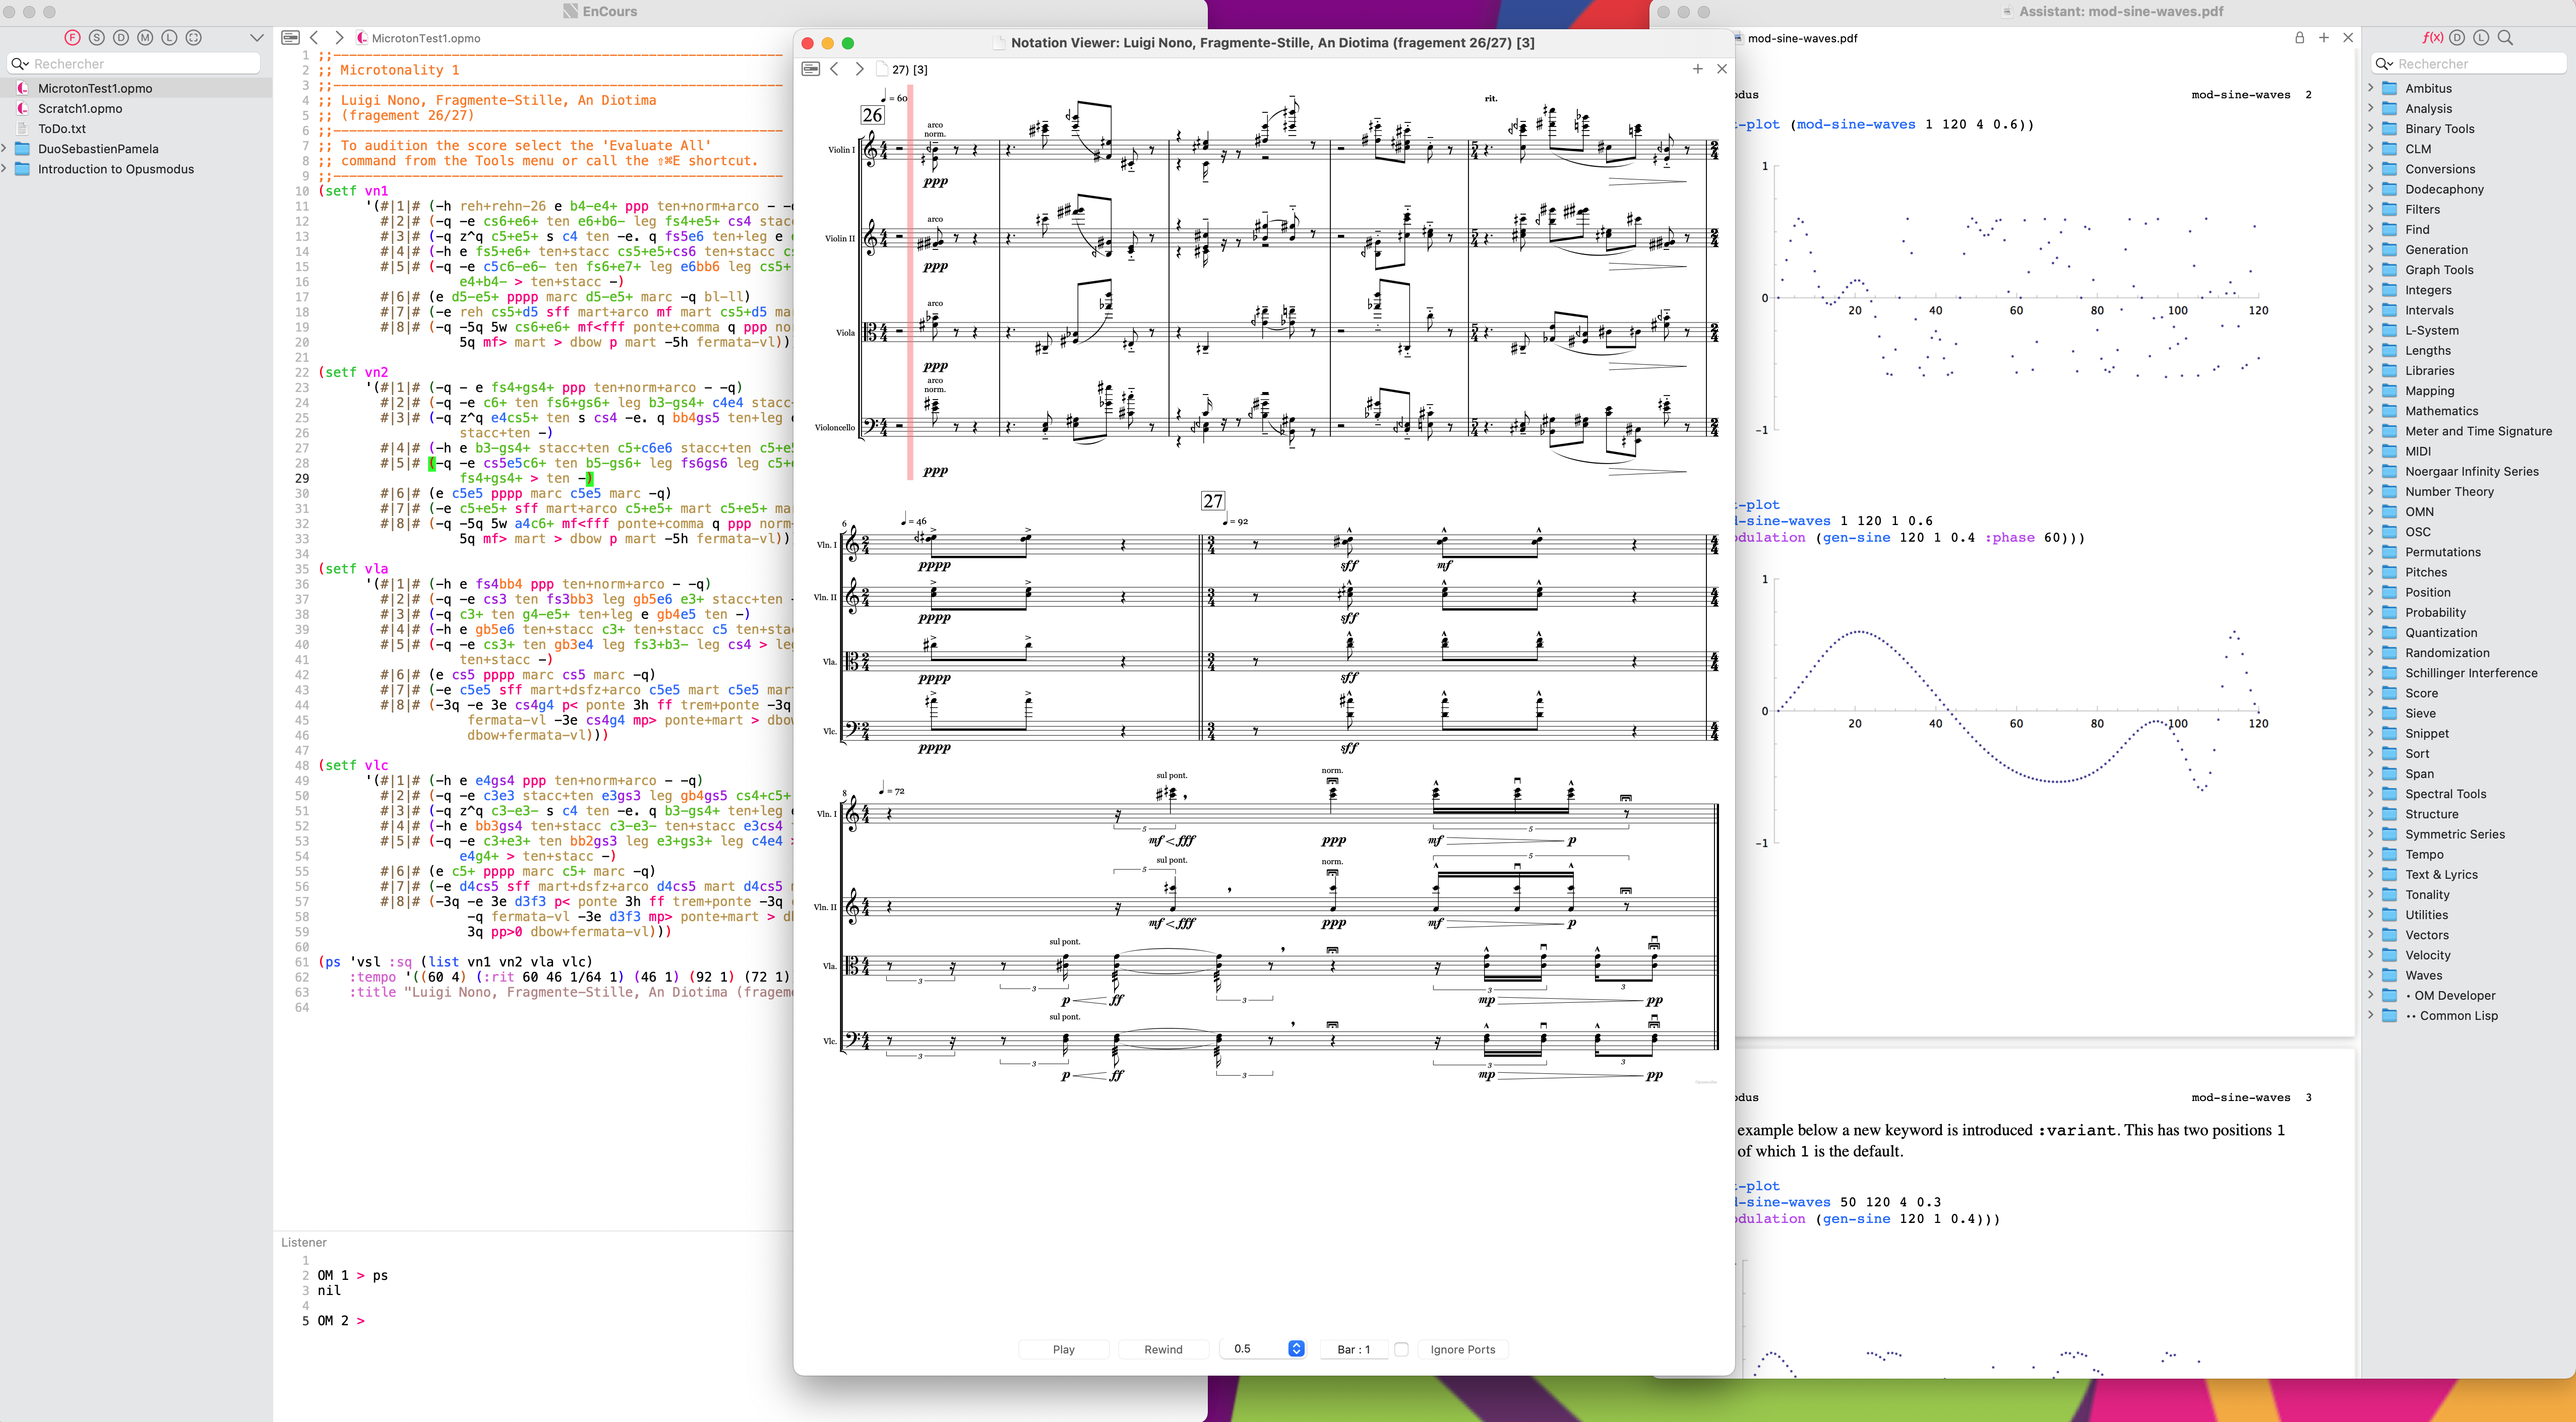The height and width of the screenshot is (1422, 2576).
Task: Adjust the playback speed stepper arrows
Action: [1296, 1349]
